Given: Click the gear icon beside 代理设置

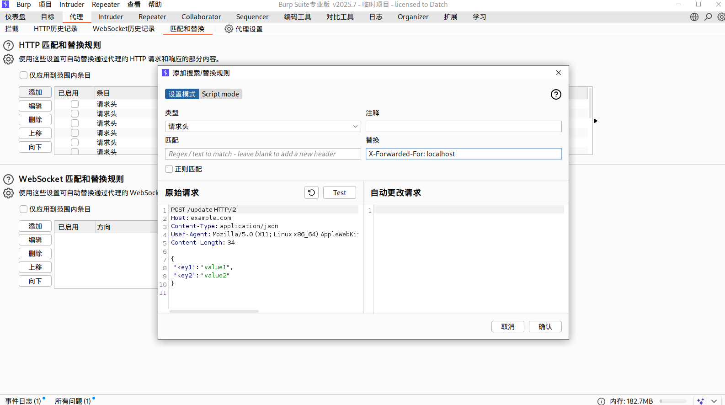Looking at the screenshot, I should (229, 29).
